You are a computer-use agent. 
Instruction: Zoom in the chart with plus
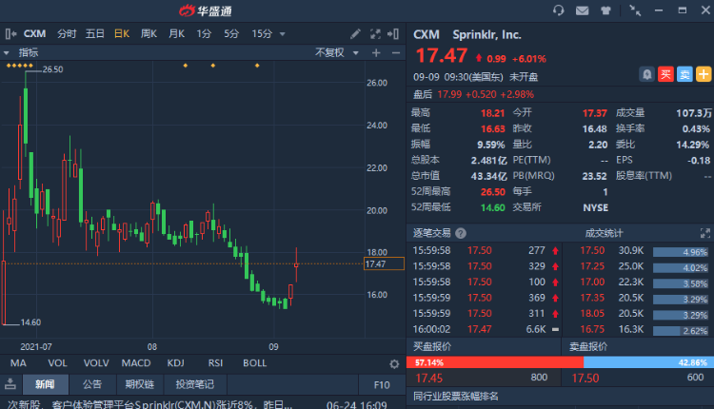tap(376, 52)
